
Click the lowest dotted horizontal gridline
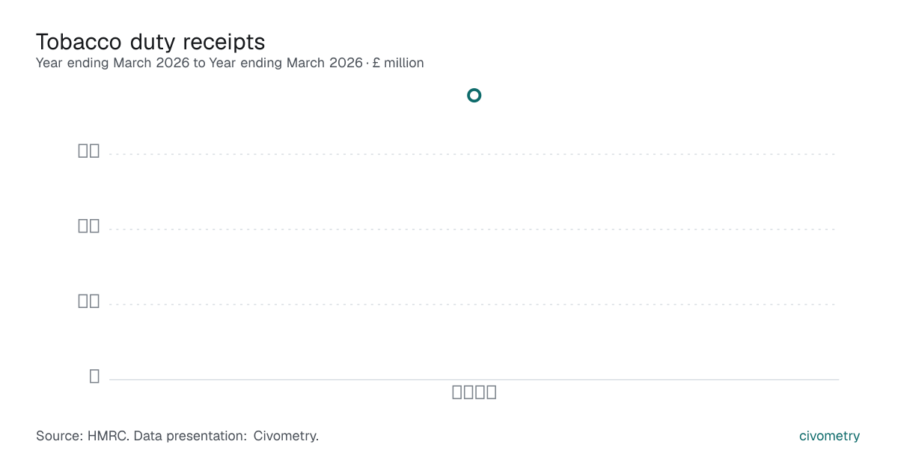point(474,304)
